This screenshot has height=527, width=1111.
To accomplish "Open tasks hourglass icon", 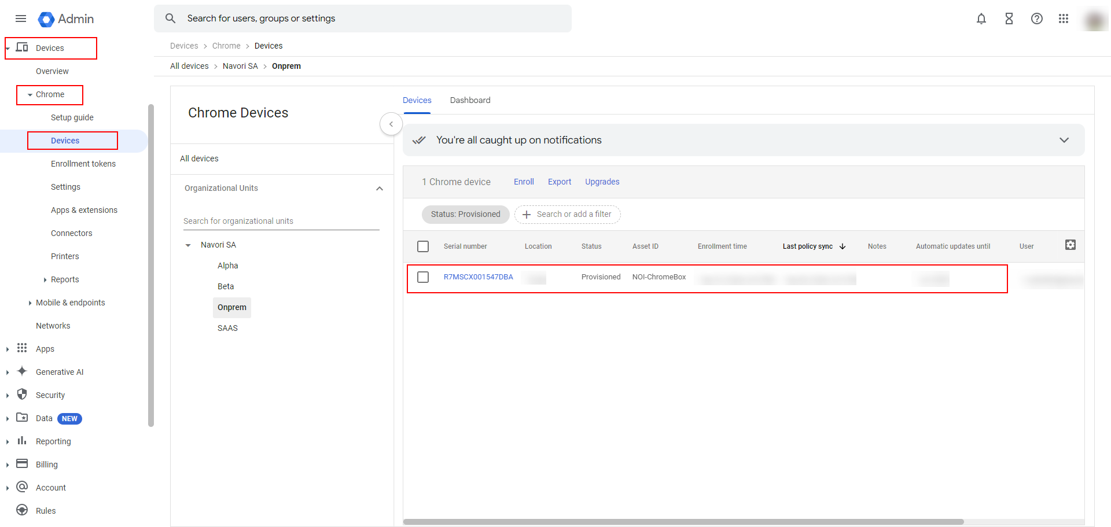I will click(x=1009, y=19).
